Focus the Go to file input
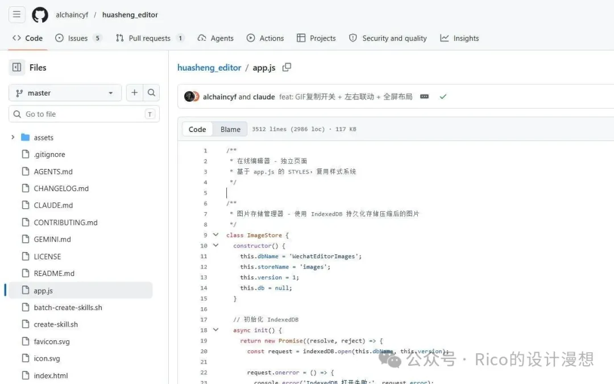The width and height of the screenshot is (614, 384). 84,114
